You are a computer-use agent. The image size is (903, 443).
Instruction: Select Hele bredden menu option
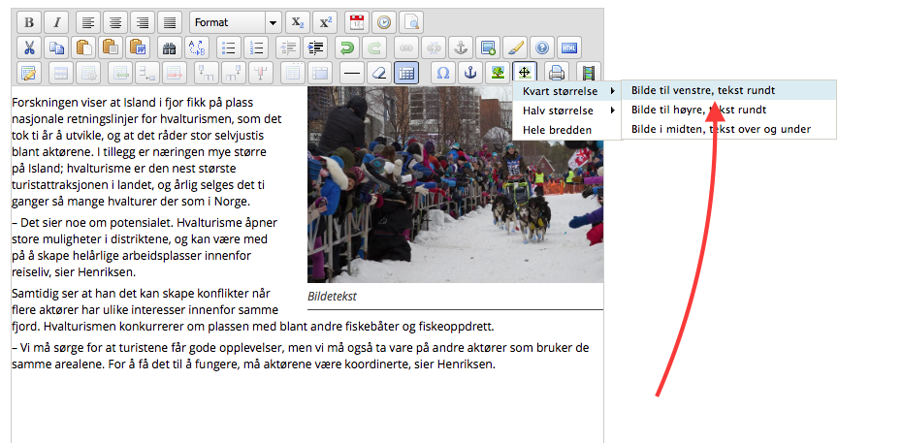[557, 130]
